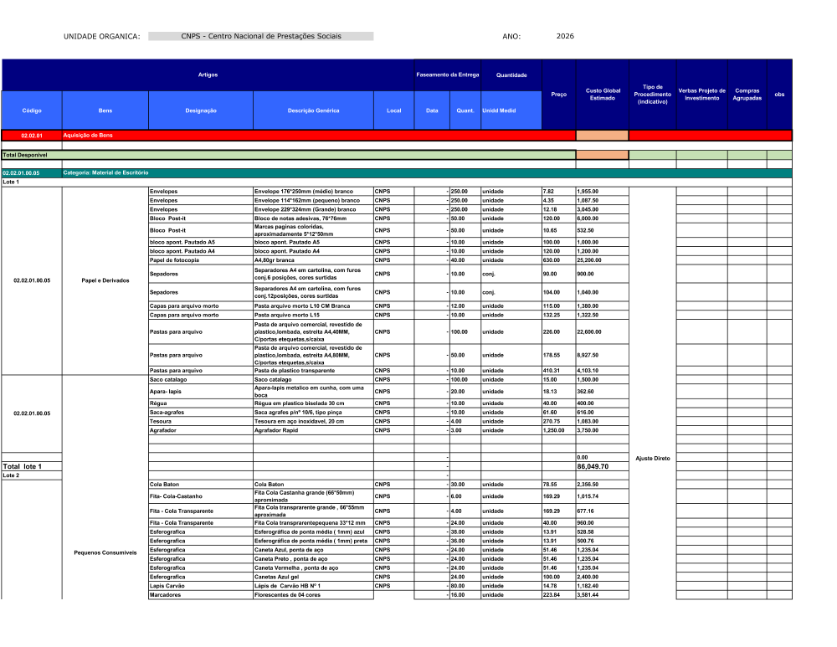Select the year 2026 cell
The height and width of the screenshot is (647, 837).
565,37
